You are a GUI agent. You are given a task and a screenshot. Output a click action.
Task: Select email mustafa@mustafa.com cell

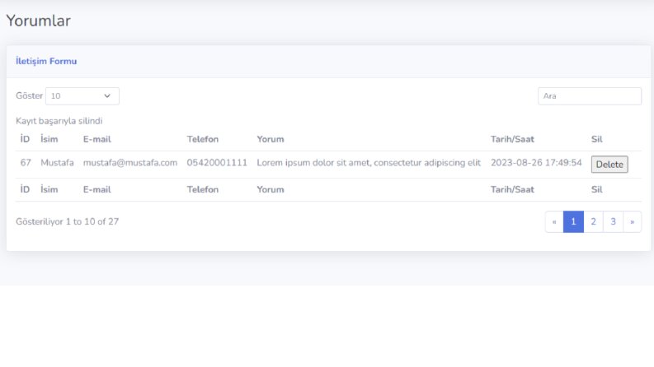[x=130, y=163]
